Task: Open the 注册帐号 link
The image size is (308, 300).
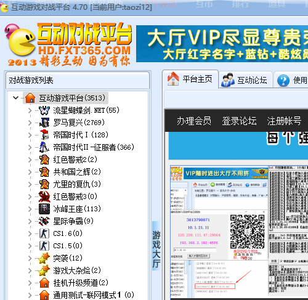Action: pos(284,121)
